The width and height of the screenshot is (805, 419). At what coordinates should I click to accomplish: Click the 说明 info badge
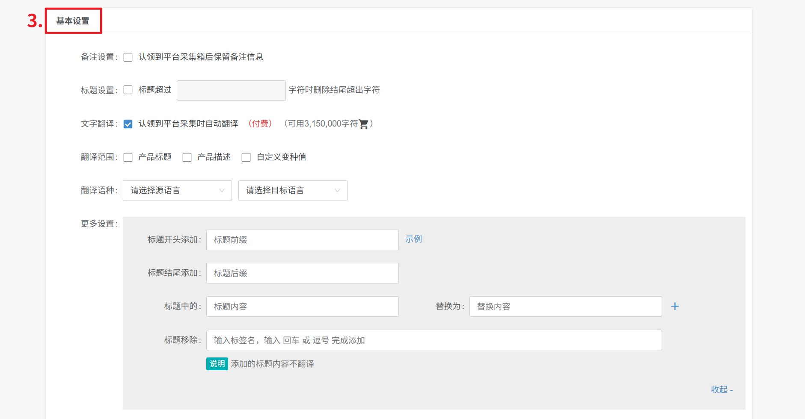217,364
